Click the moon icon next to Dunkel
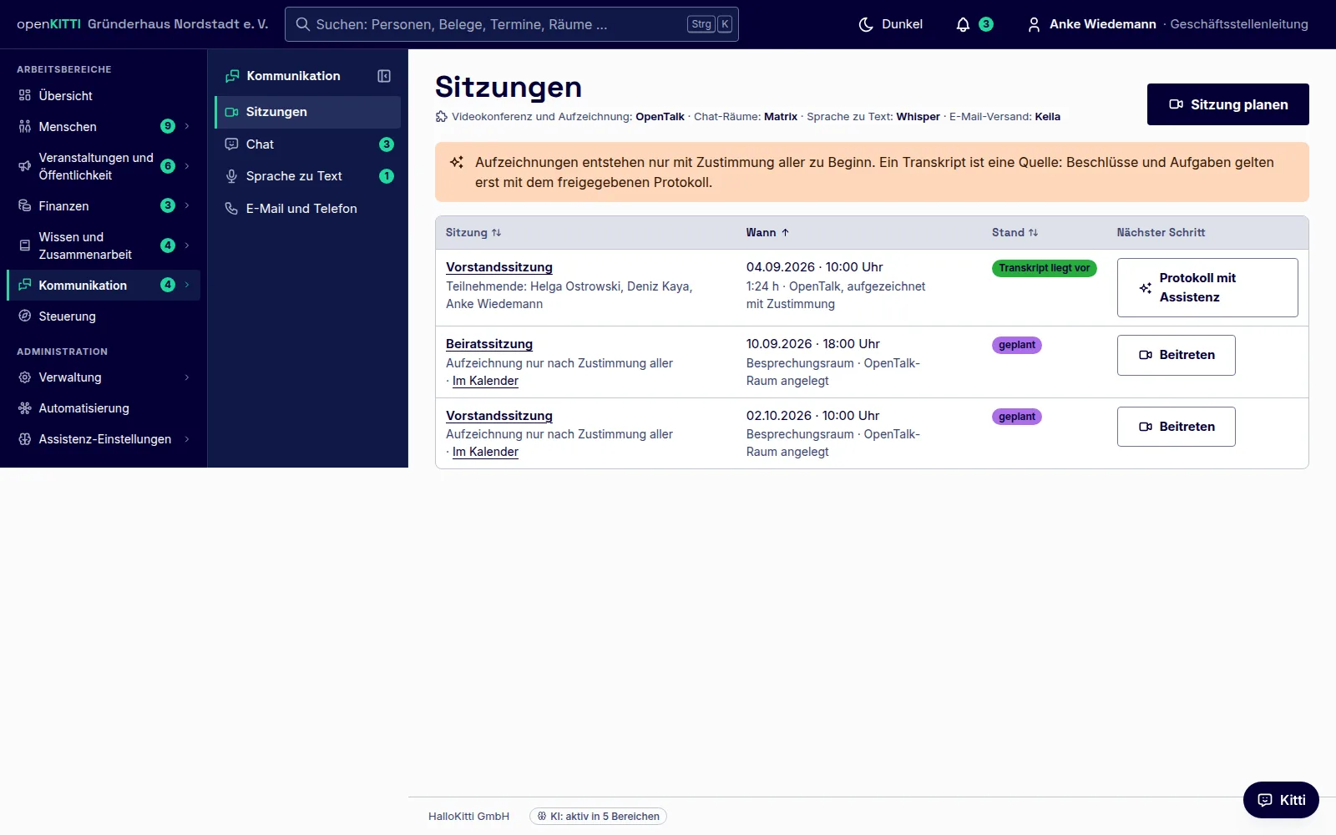The height and width of the screenshot is (835, 1336). [866, 24]
